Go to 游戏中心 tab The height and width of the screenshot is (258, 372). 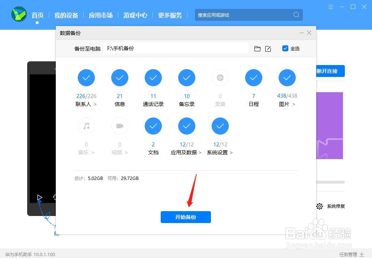tap(135, 15)
